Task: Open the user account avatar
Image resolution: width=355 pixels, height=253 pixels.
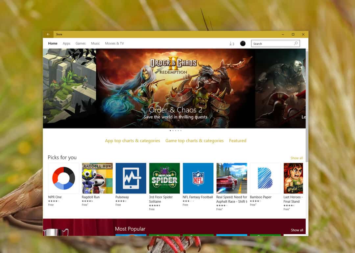Action: point(243,43)
